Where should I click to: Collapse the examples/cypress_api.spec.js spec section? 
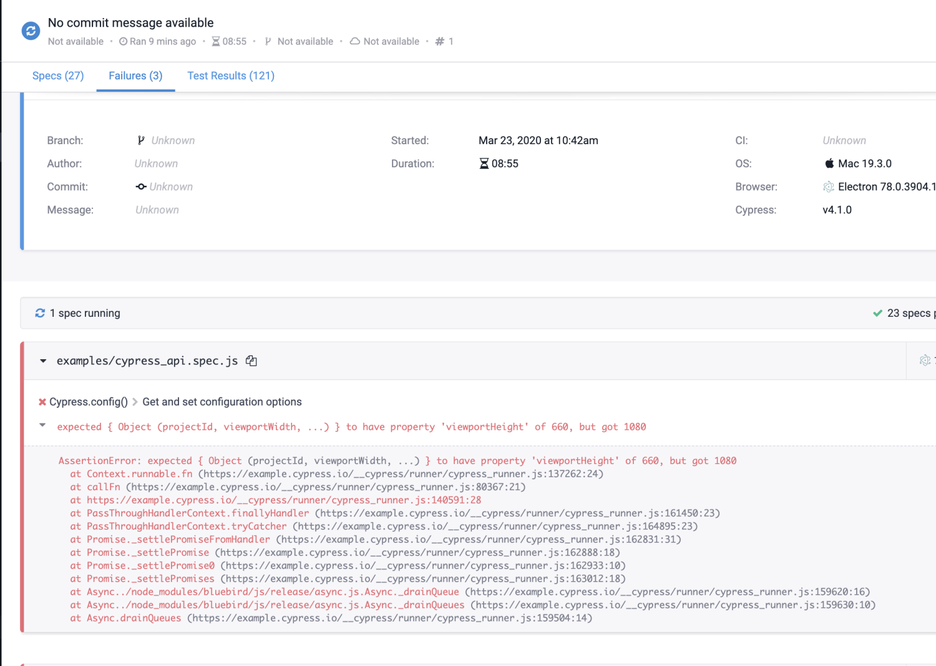pos(43,361)
